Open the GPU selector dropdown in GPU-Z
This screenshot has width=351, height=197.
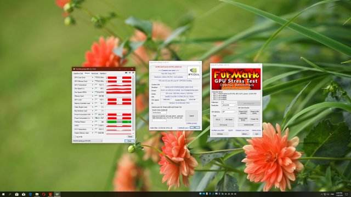[x=88, y=141]
